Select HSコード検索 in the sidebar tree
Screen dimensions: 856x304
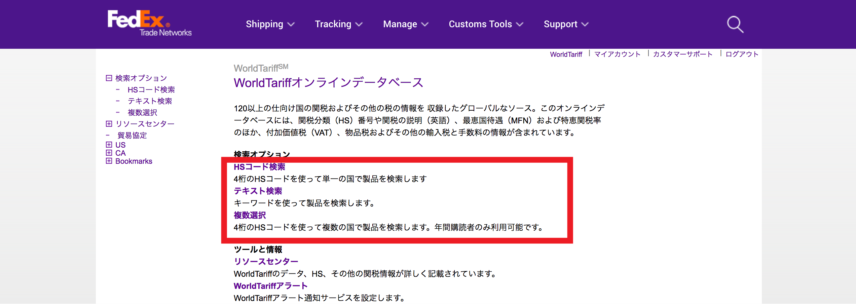151,90
